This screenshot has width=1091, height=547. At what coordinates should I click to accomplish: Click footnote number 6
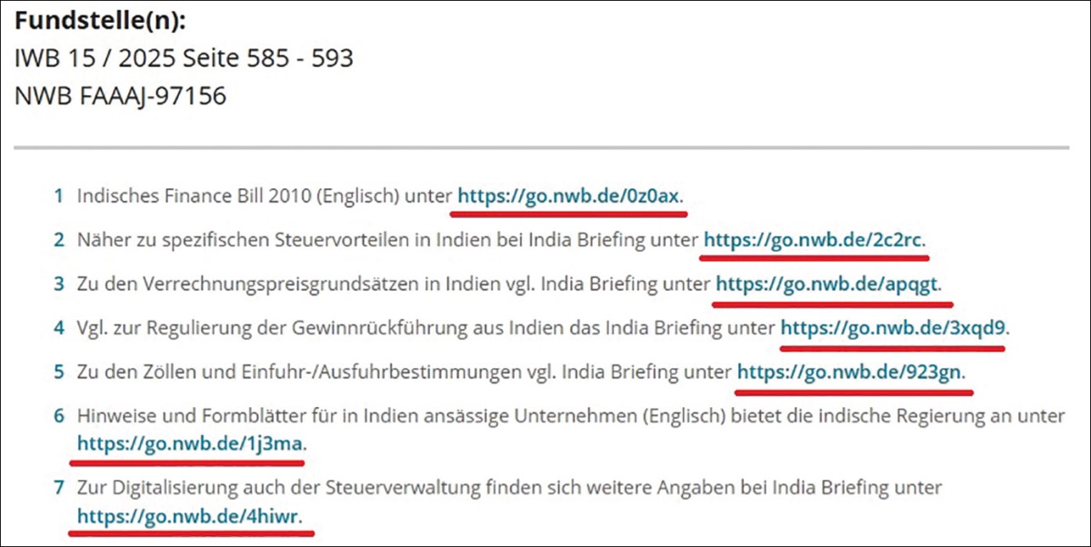pyautogui.click(x=58, y=415)
